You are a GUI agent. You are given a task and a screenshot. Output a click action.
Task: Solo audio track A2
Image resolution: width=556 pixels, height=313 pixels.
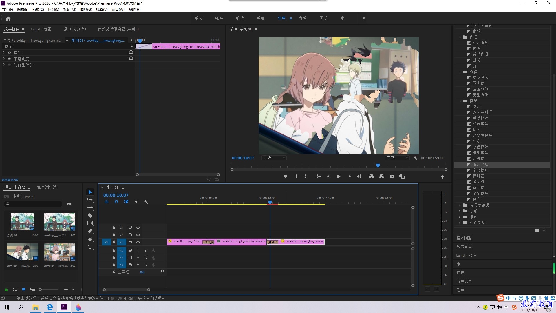146,258
